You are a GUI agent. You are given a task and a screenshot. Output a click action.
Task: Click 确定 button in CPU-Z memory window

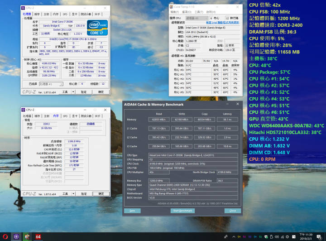click(101, 193)
